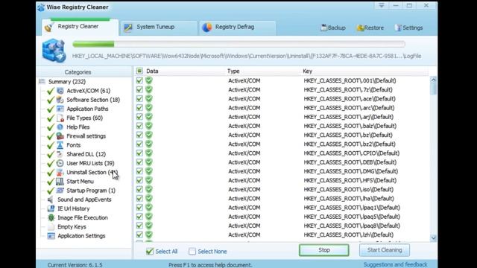Uncheck the Startup Program category checkmark
The width and height of the screenshot is (477, 268).
(51, 191)
